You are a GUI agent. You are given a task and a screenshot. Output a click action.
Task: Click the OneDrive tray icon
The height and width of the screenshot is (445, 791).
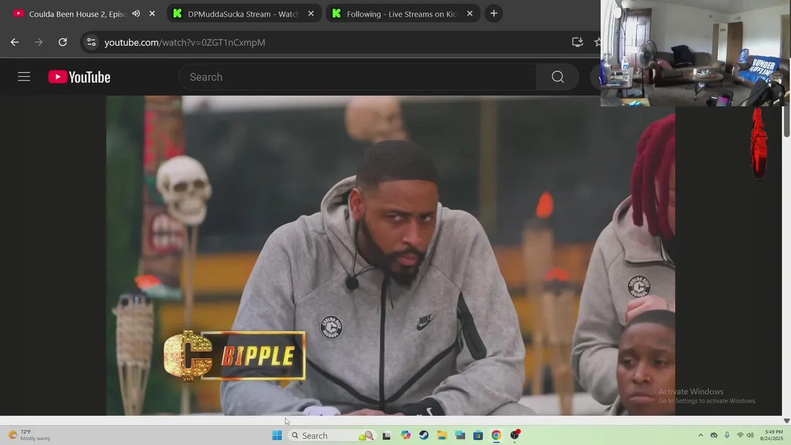tap(714, 436)
